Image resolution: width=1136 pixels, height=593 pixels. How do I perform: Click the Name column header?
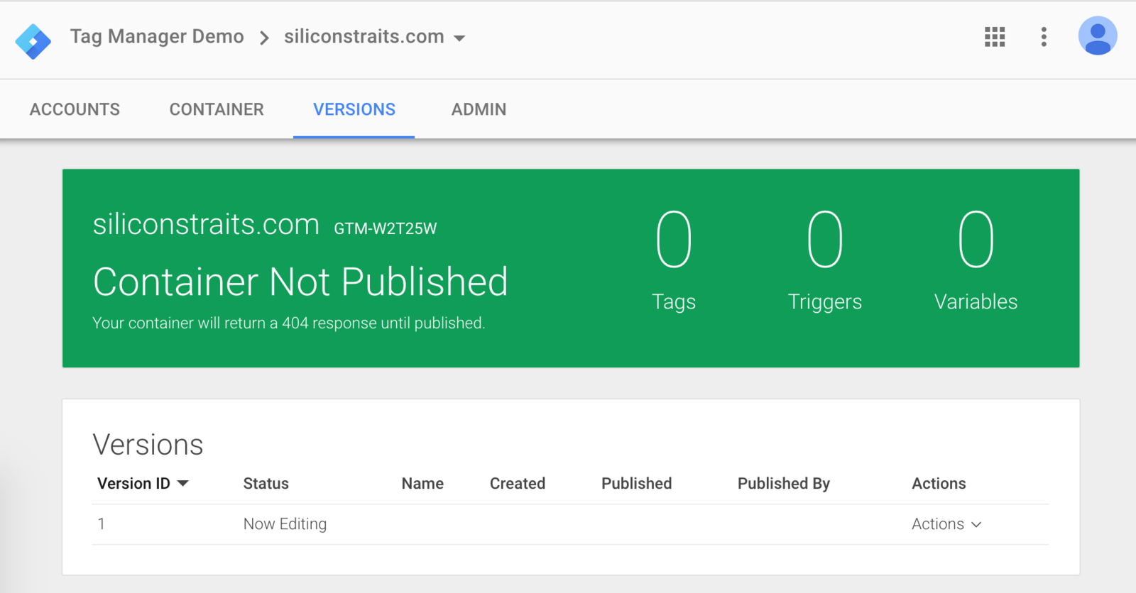pos(422,484)
